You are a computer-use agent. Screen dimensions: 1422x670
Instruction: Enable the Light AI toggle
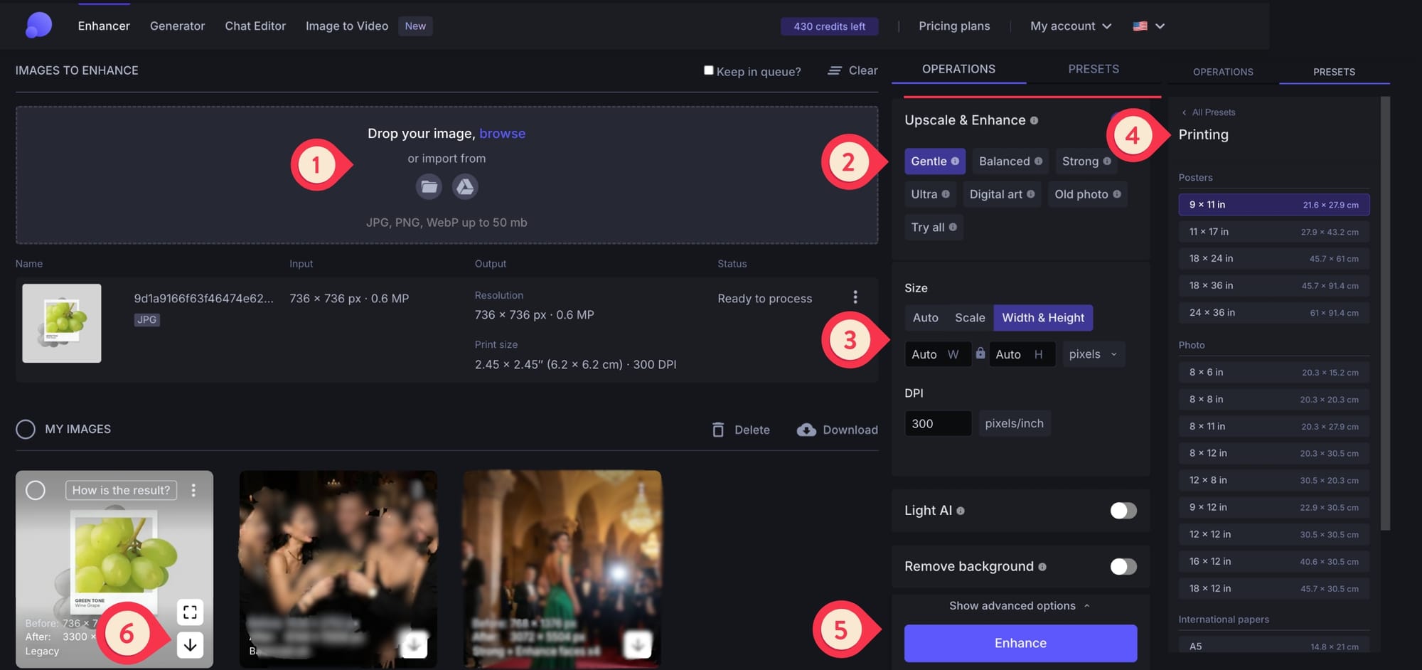click(x=1122, y=510)
